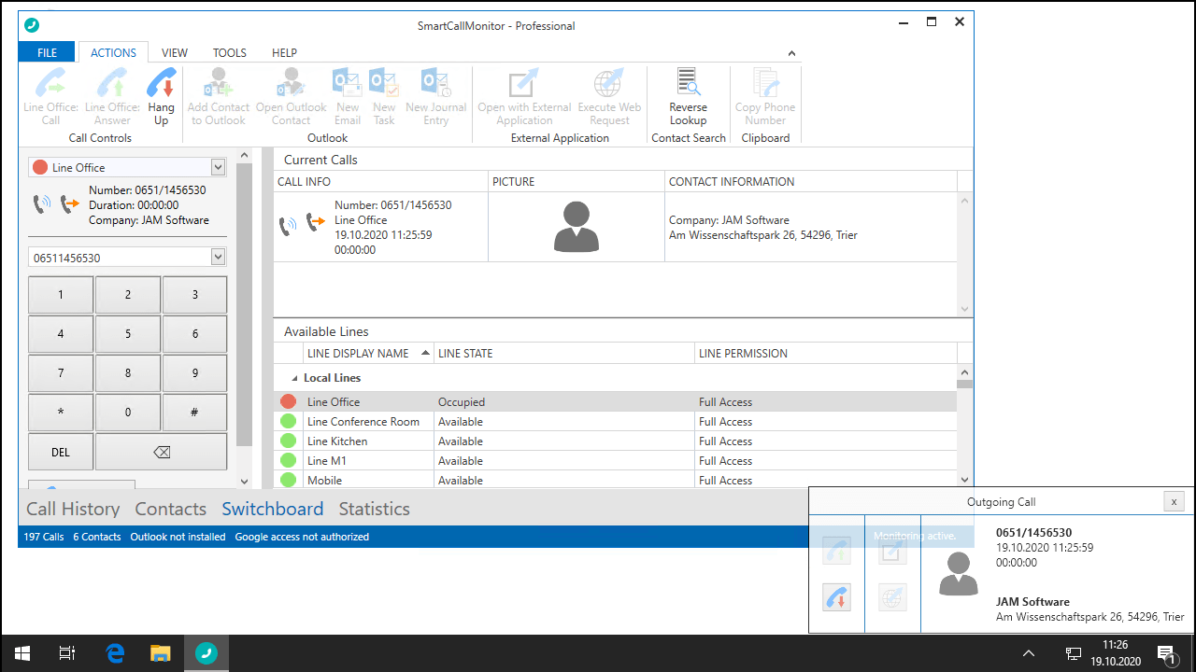
Task: Click '197 Calls' in the status bar
Action: click(x=44, y=537)
